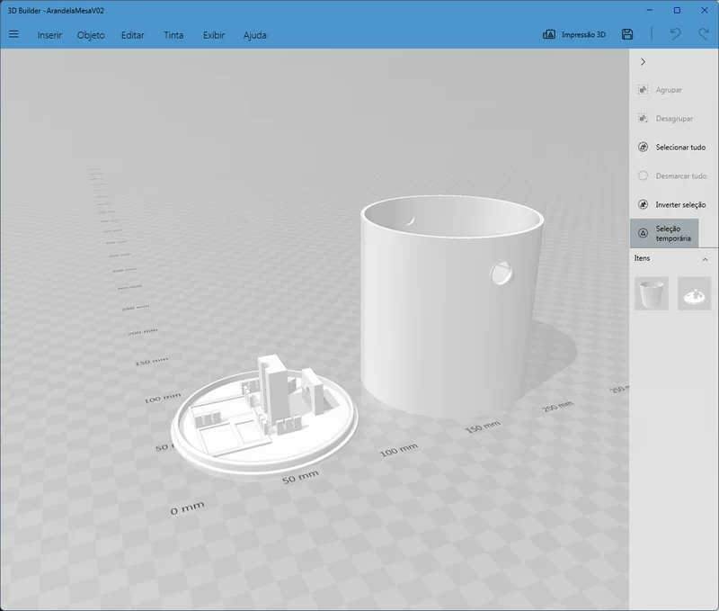719x611 pixels.
Task: Click the Impressão 3D printer icon
Action: click(x=549, y=34)
